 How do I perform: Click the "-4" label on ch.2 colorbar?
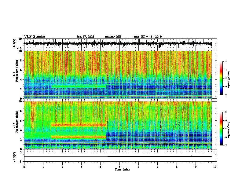pos(226,120)
